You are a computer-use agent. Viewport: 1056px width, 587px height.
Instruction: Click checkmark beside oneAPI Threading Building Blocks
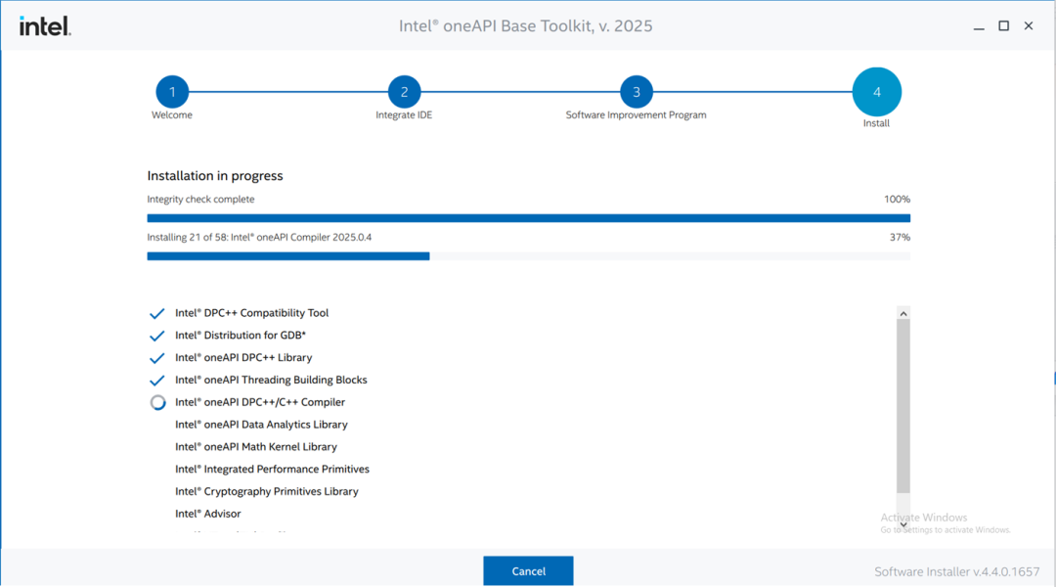tap(156, 381)
